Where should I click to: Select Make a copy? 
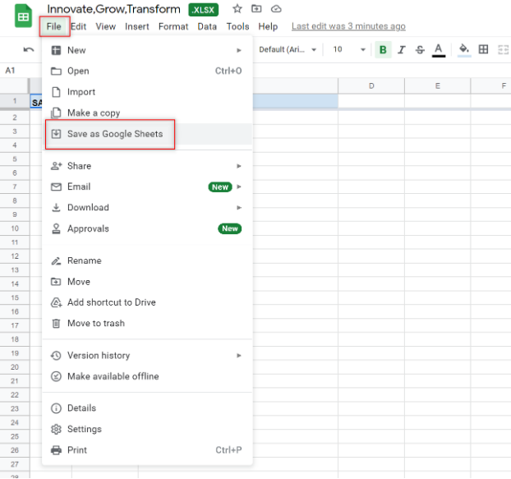point(147,113)
